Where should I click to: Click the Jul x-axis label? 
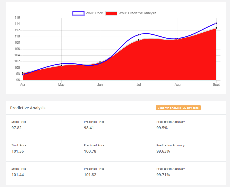(x=139, y=85)
